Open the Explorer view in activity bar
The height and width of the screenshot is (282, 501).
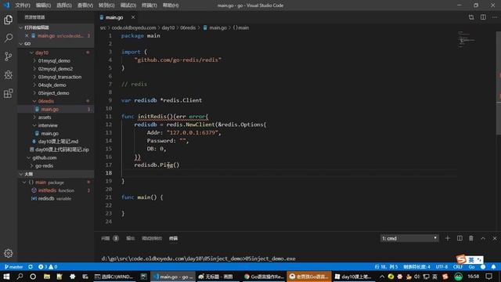pos(9,20)
